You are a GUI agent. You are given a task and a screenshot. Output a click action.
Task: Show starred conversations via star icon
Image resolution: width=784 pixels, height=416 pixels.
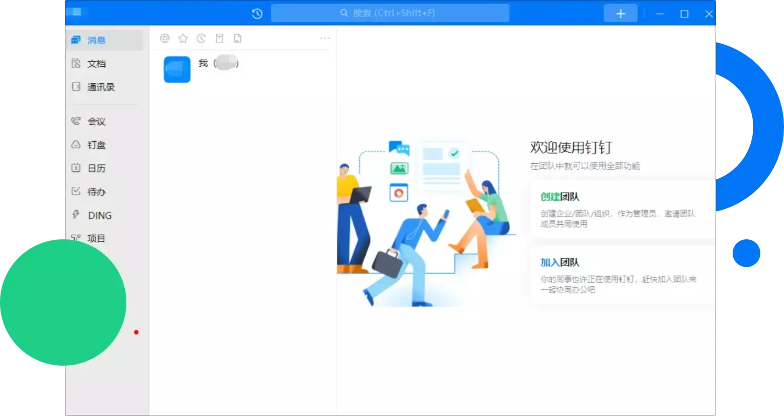pos(183,38)
